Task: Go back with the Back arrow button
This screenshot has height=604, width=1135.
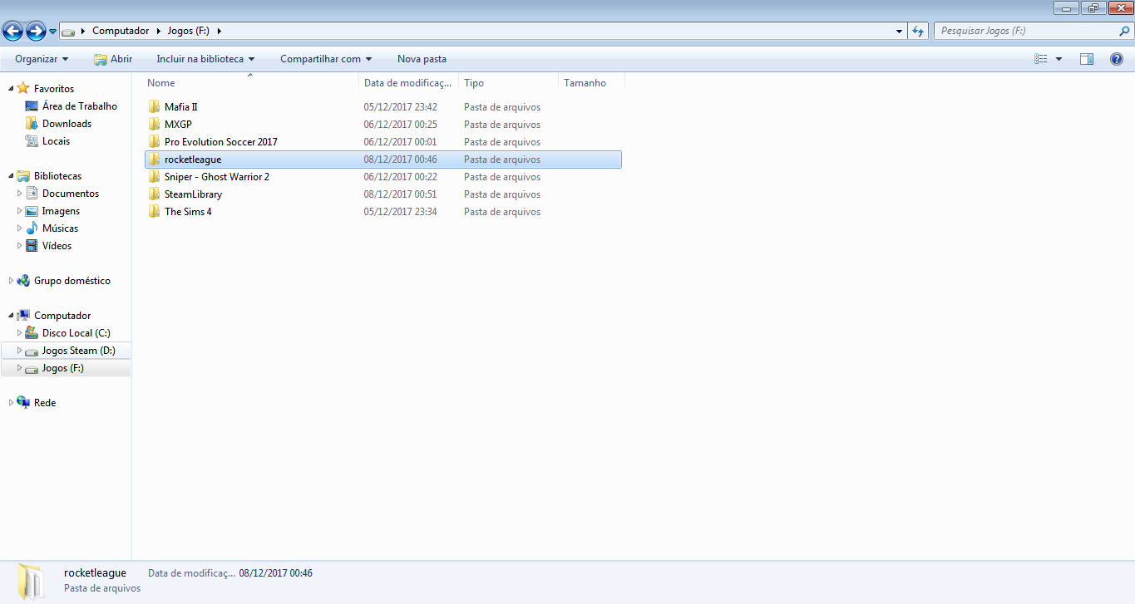Action: [x=12, y=32]
